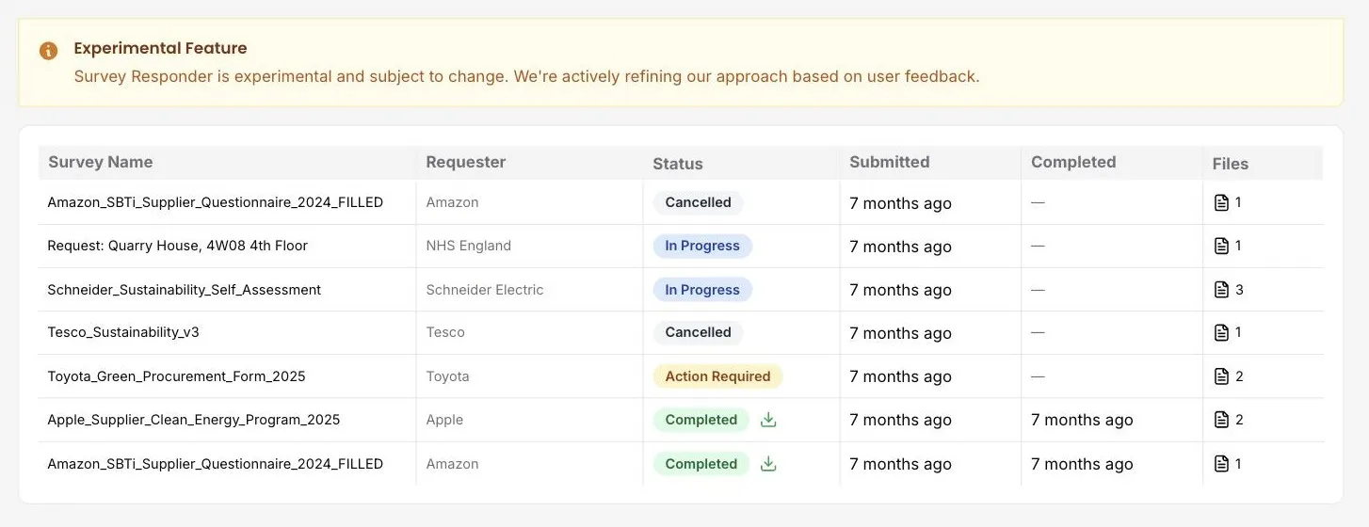The image size is (1369, 527).
Task: Open files icon for Apple Clean Energy Program
Action: (x=1221, y=420)
